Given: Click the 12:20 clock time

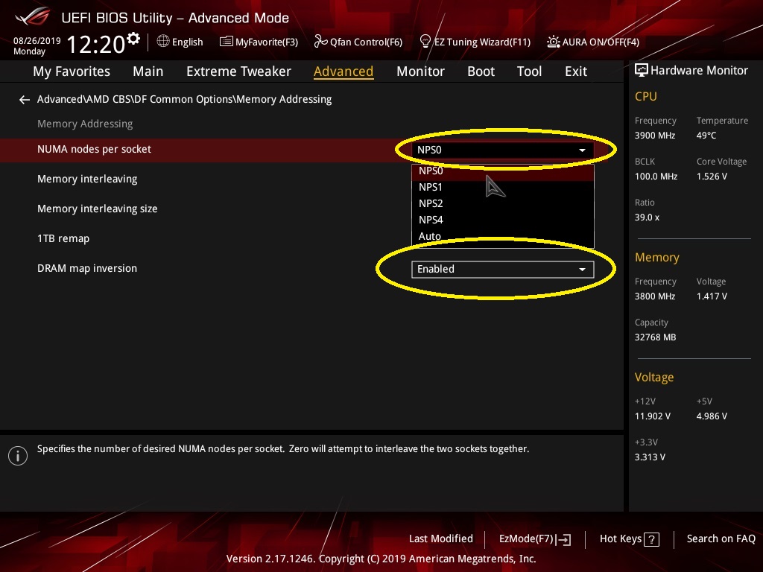Looking at the screenshot, I should pyautogui.click(x=96, y=45).
